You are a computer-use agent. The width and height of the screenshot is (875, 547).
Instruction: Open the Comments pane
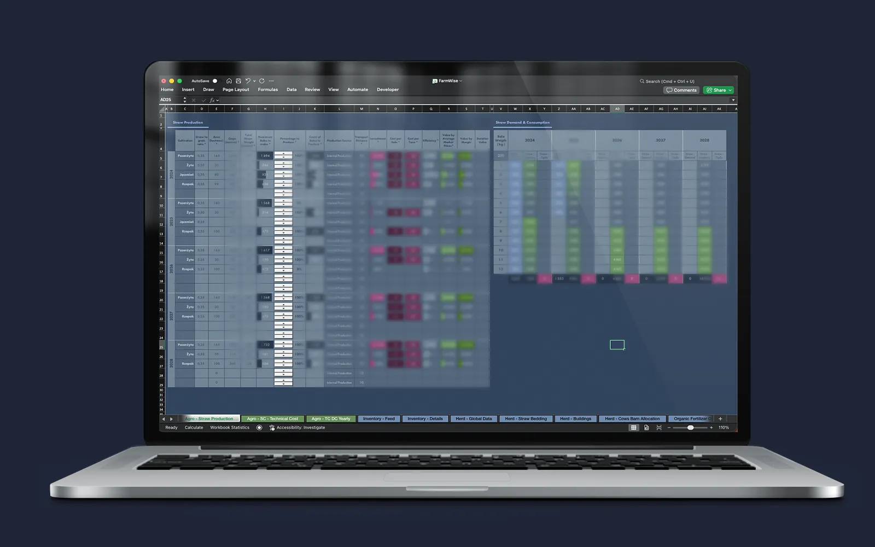[x=681, y=90]
